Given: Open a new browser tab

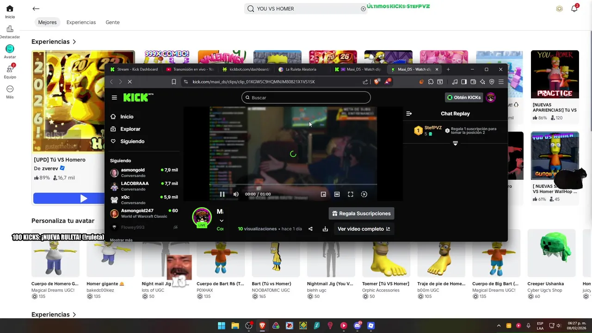Looking at the screenshot, I should [448, 69].
